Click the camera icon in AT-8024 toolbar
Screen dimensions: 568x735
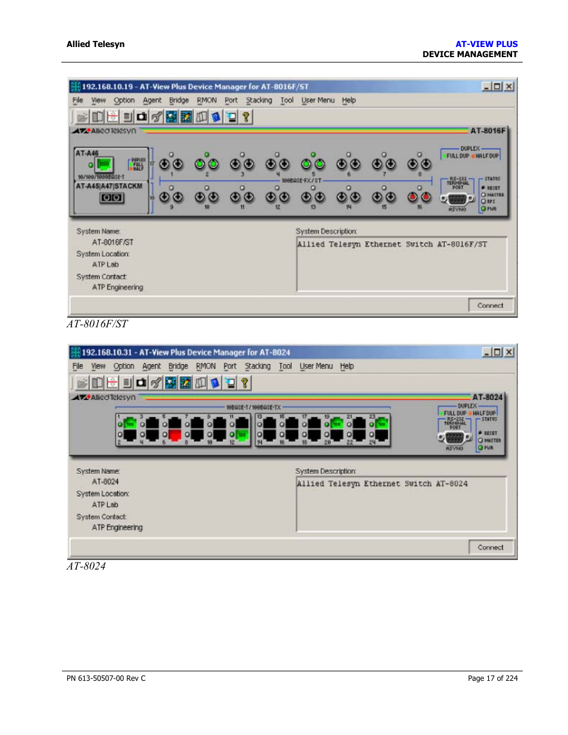tap(141, 383)
